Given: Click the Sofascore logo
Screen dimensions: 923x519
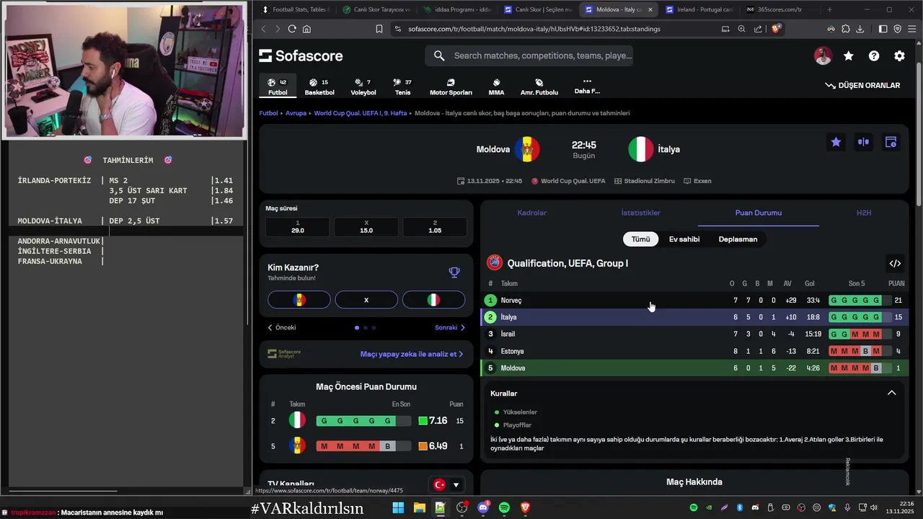Looking at the screenshot, I should (301, 56).
